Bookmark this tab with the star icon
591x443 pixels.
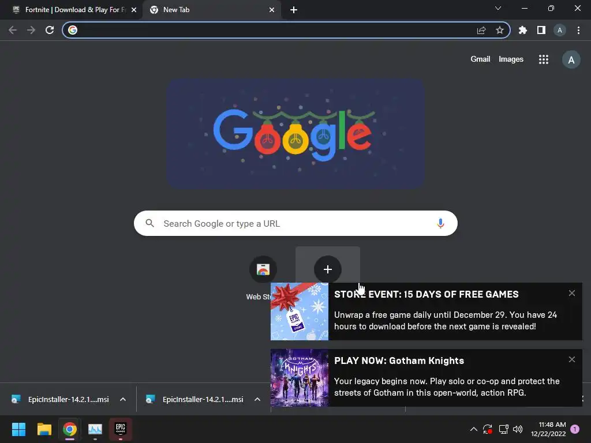point(500,30)
